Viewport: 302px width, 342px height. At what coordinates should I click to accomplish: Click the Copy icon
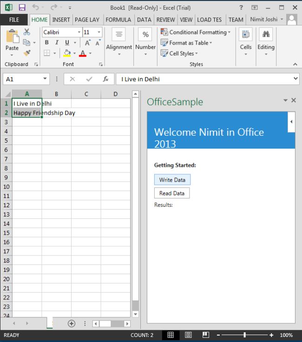(26, 42)
